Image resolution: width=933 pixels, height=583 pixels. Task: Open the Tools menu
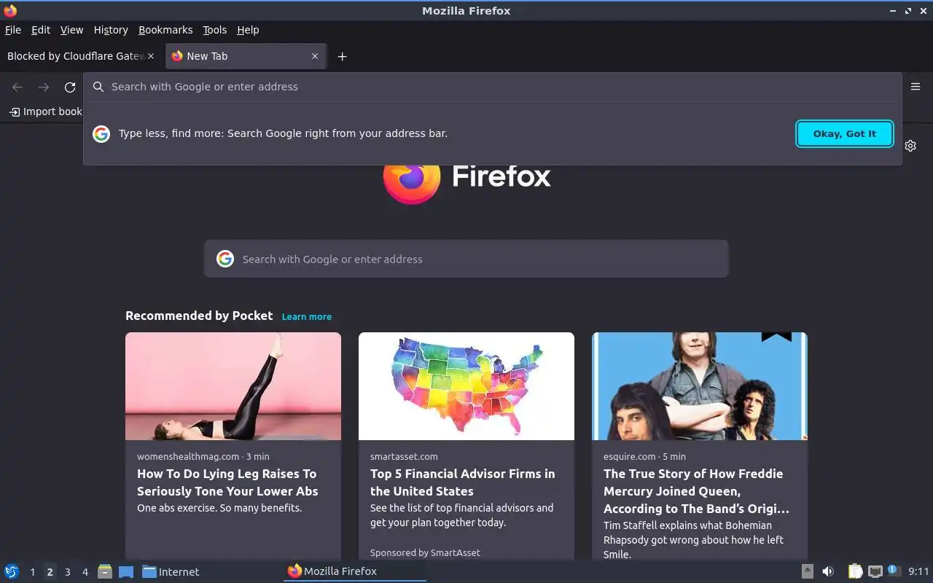215,30
